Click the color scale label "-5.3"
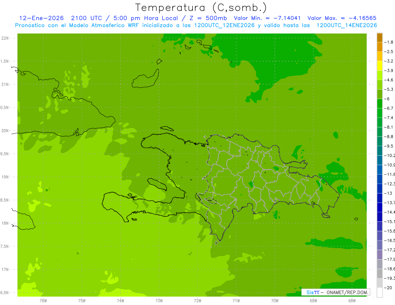This screenshot has width=395, height=305. [x=389, y=89]
